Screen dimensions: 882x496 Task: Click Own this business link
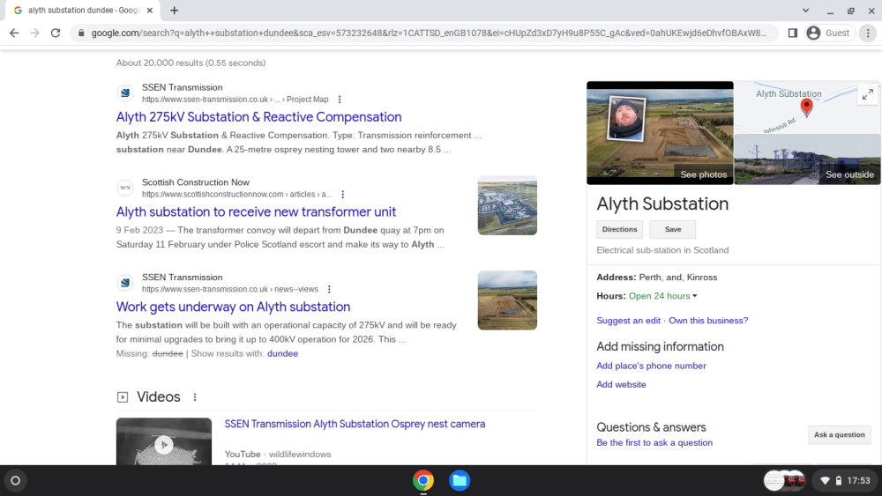pos(708,321)
